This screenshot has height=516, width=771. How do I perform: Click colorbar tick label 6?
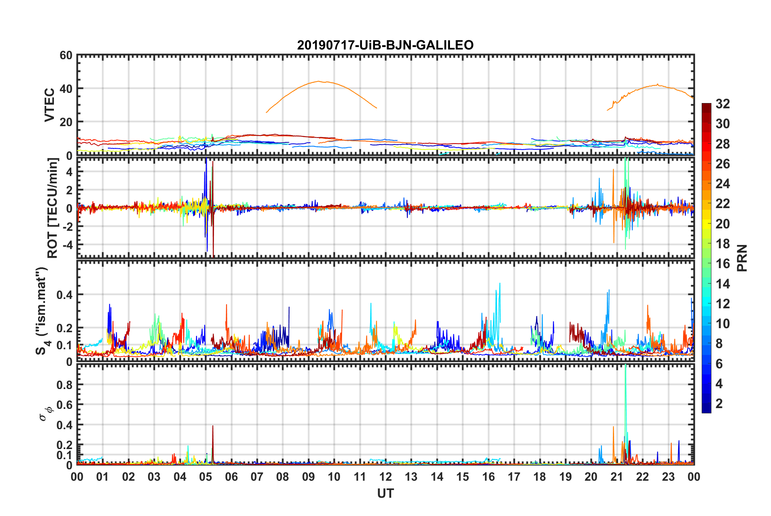click(x=719, y=363)
